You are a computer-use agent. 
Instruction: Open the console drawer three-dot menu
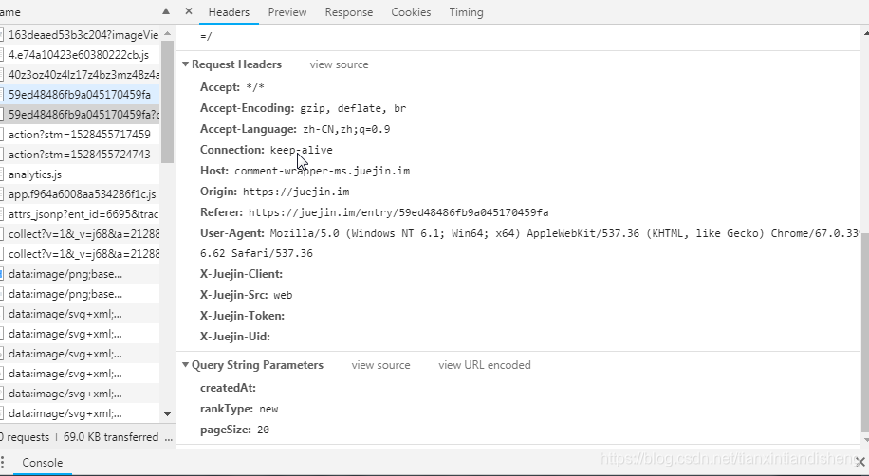tap(2, 463)
